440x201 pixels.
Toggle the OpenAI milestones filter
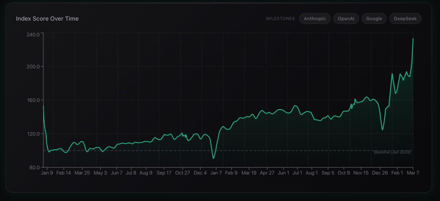(346, 19)
